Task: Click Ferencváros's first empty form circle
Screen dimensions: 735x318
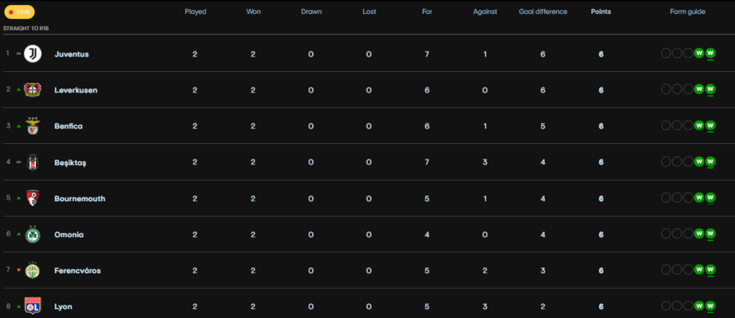Action: click(x=666, y=269)
